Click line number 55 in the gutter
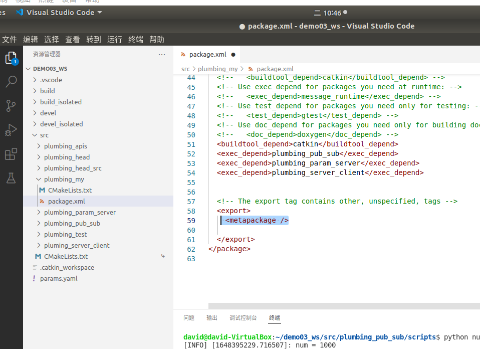This screenshot has height=349, width=480. 191,183
